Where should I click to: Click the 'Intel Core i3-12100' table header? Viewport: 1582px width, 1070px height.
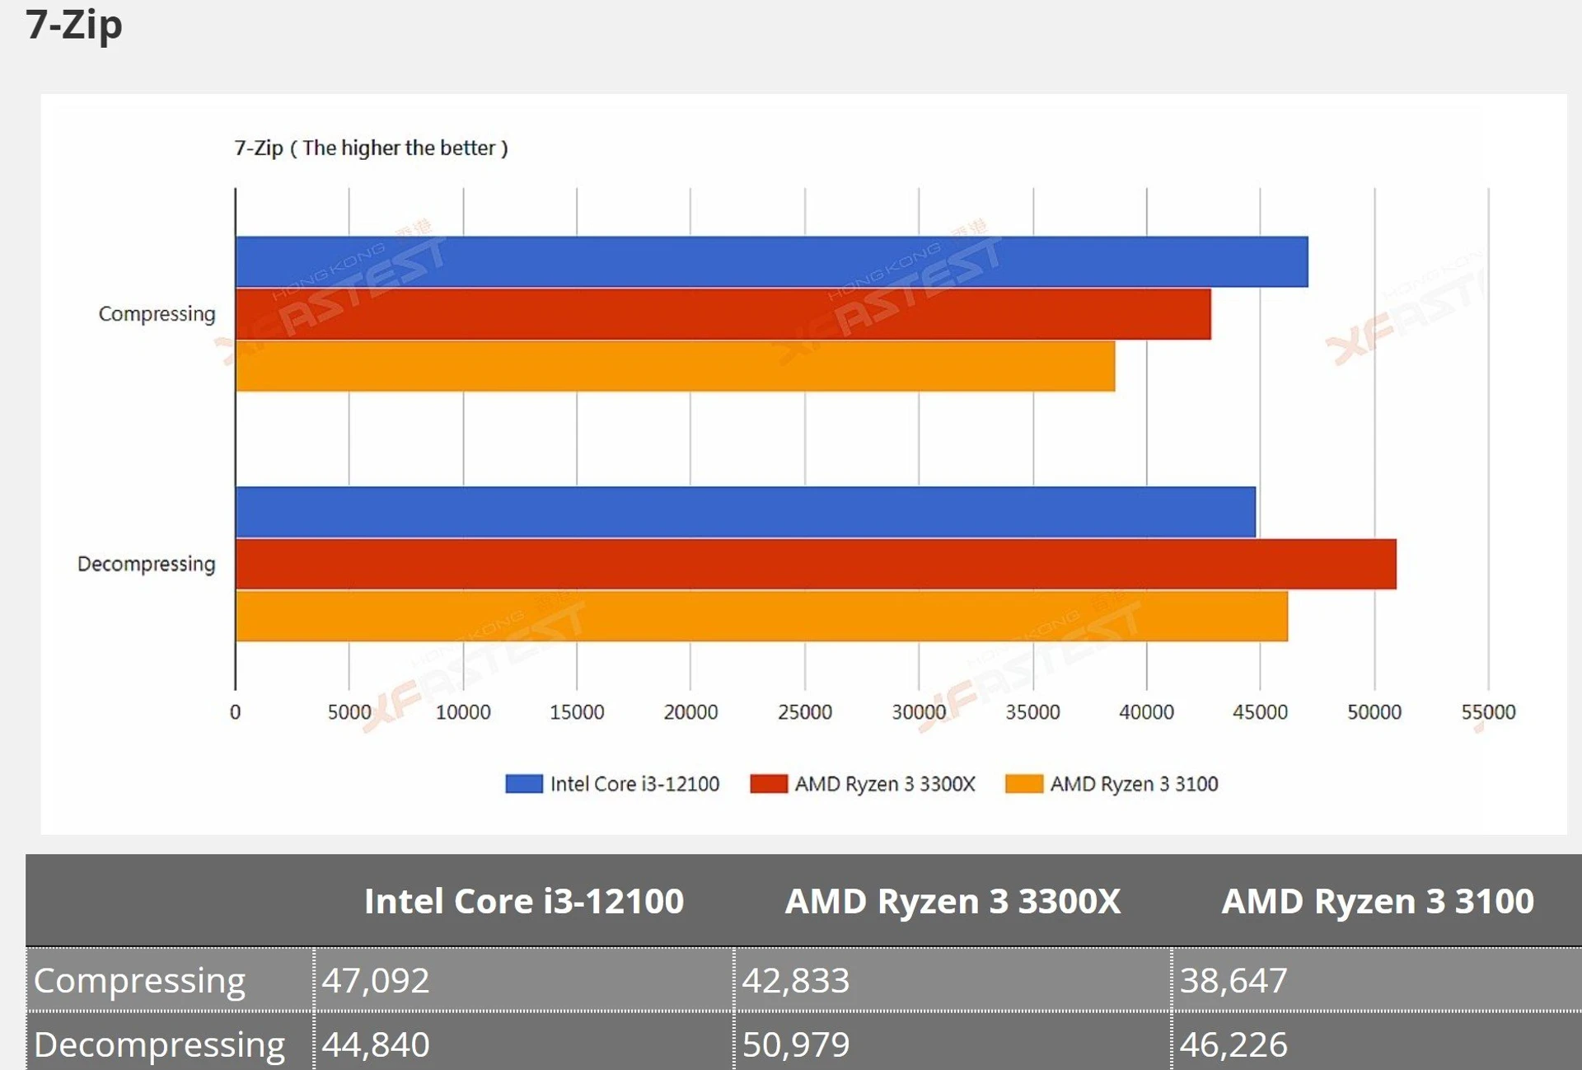pyautogui.click(x=524, y=901)
